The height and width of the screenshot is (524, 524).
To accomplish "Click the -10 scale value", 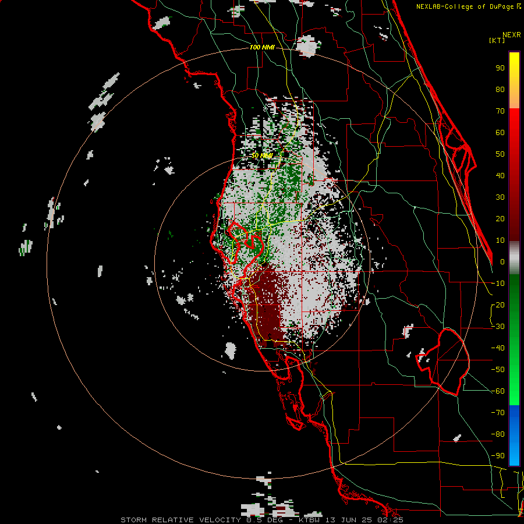I will 498,284.
